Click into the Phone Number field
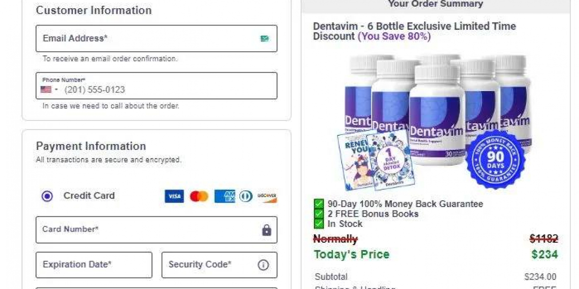579x289 pixels. 164,90
